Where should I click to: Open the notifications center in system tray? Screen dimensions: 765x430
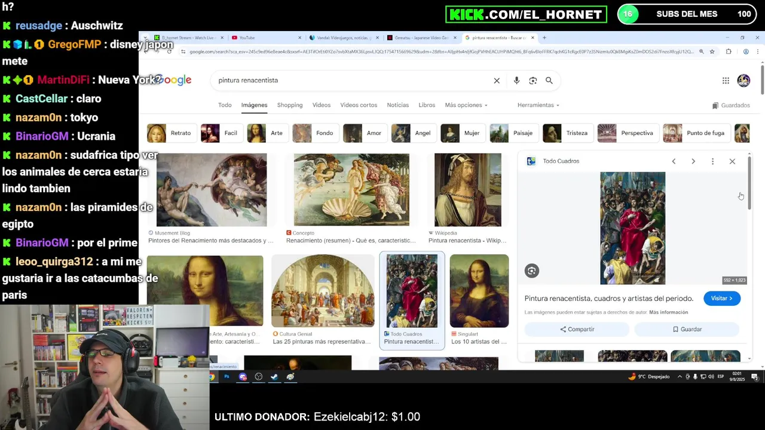click(755, 377)
